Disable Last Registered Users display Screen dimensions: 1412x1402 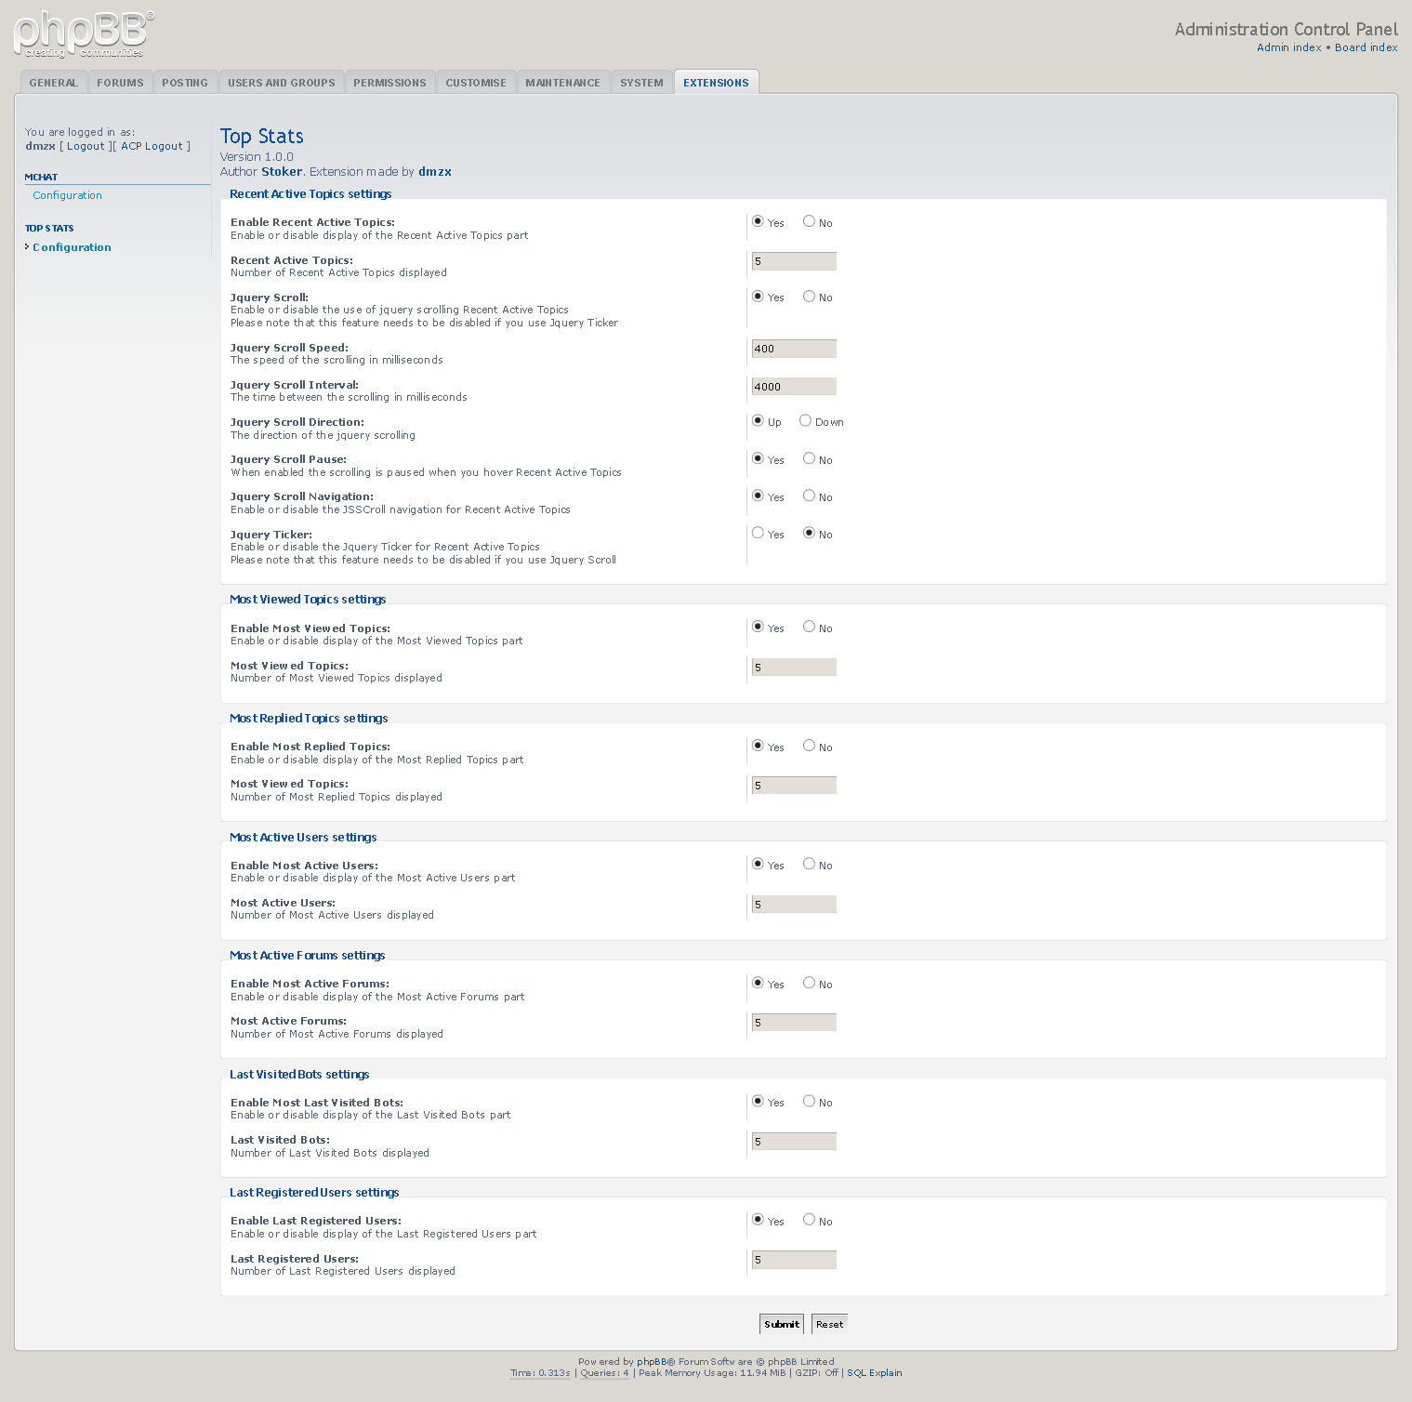point(809,1220)
